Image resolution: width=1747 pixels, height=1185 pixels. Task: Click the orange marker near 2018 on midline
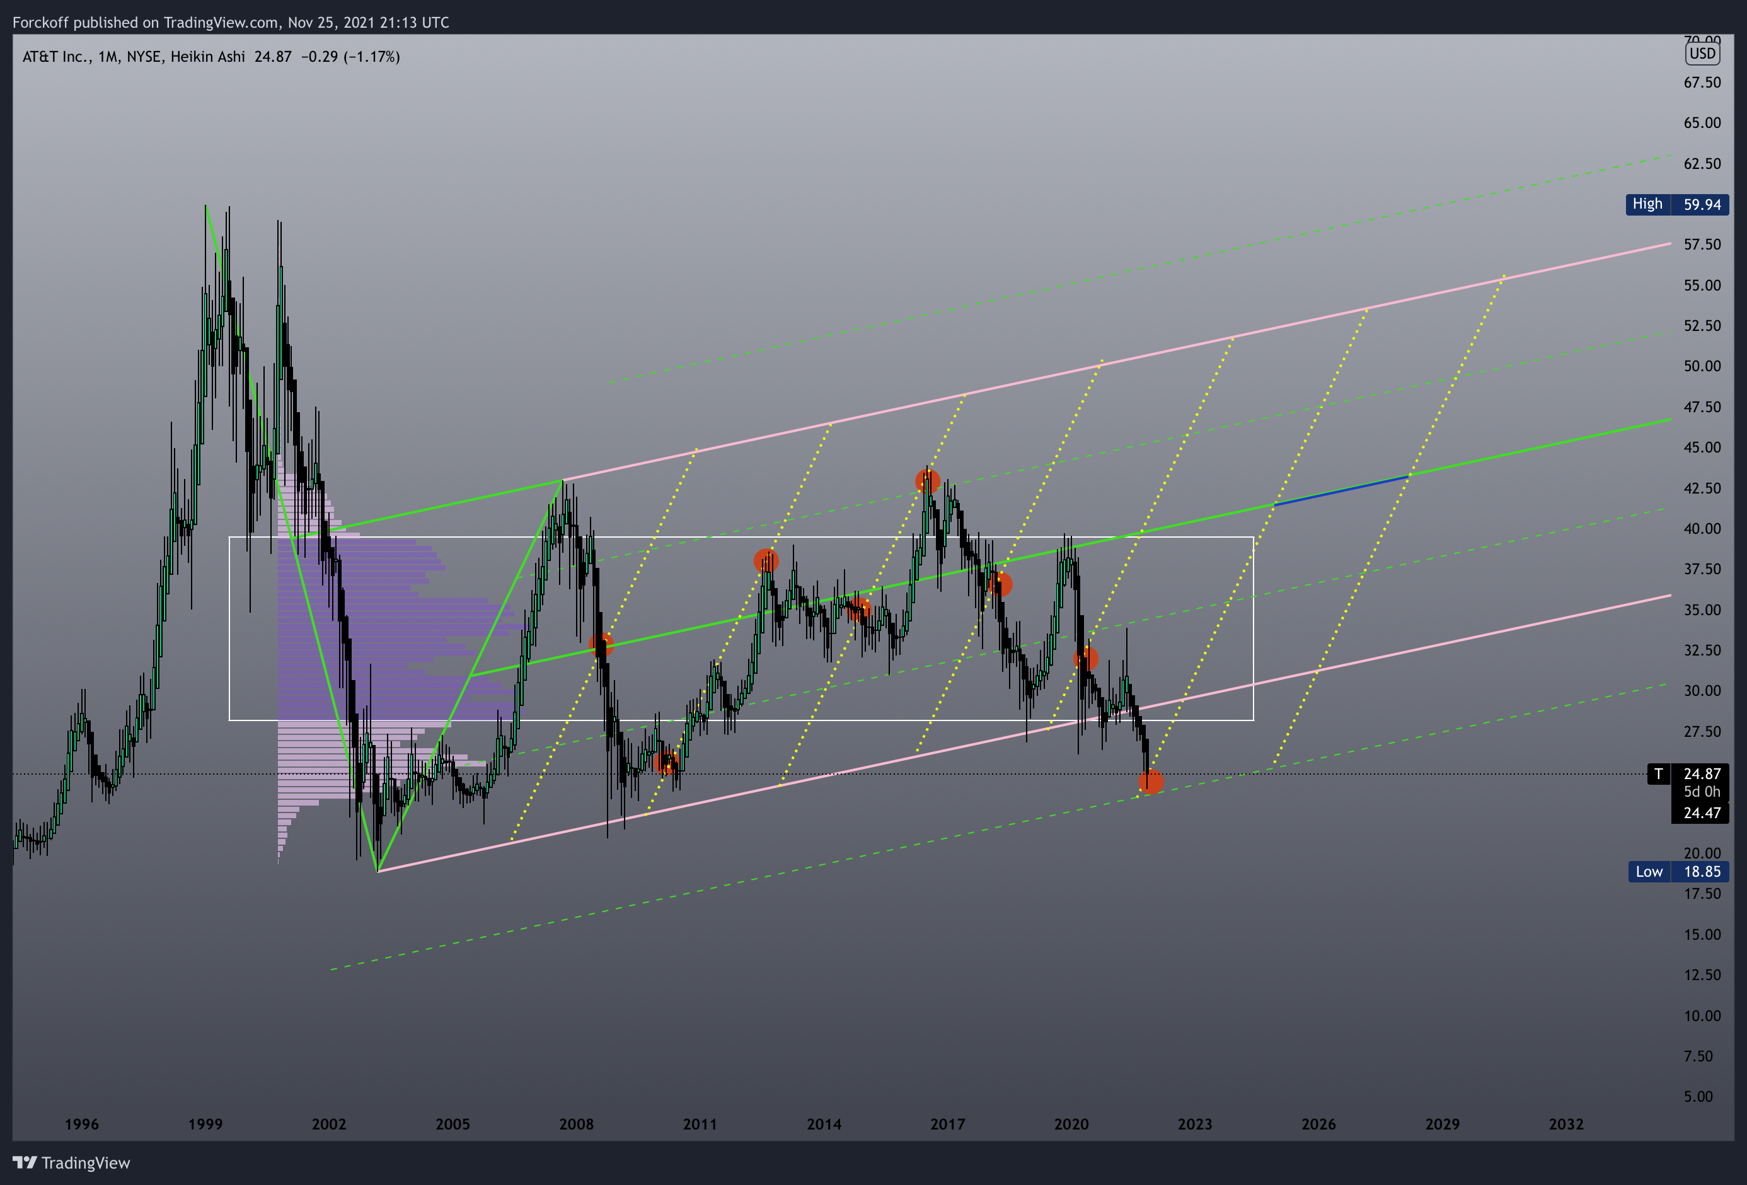tap(1000, 584)
